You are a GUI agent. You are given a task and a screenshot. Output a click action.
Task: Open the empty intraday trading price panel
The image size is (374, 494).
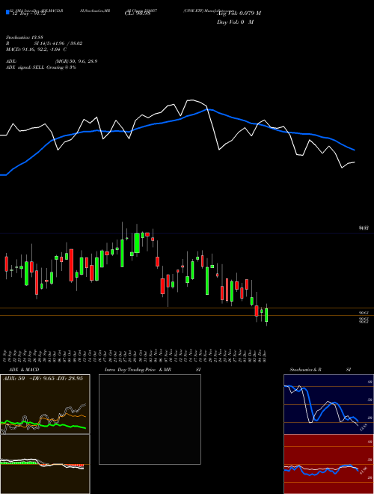coord(150,419)
